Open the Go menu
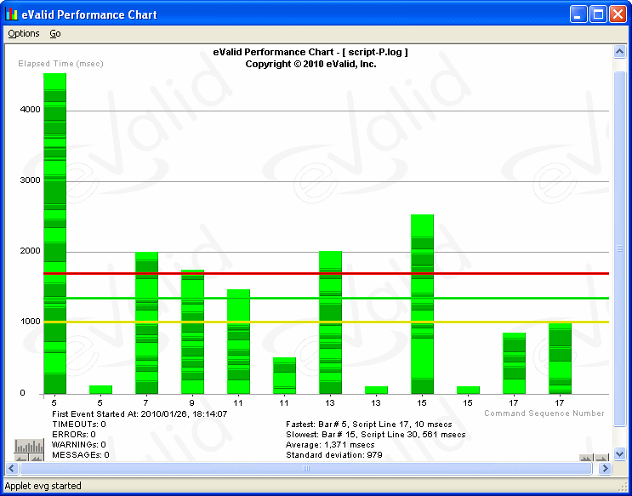632x496 pixels. [55, 33]
